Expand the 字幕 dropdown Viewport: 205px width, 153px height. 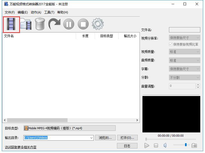pyautogui.click(x=184, y=69)
